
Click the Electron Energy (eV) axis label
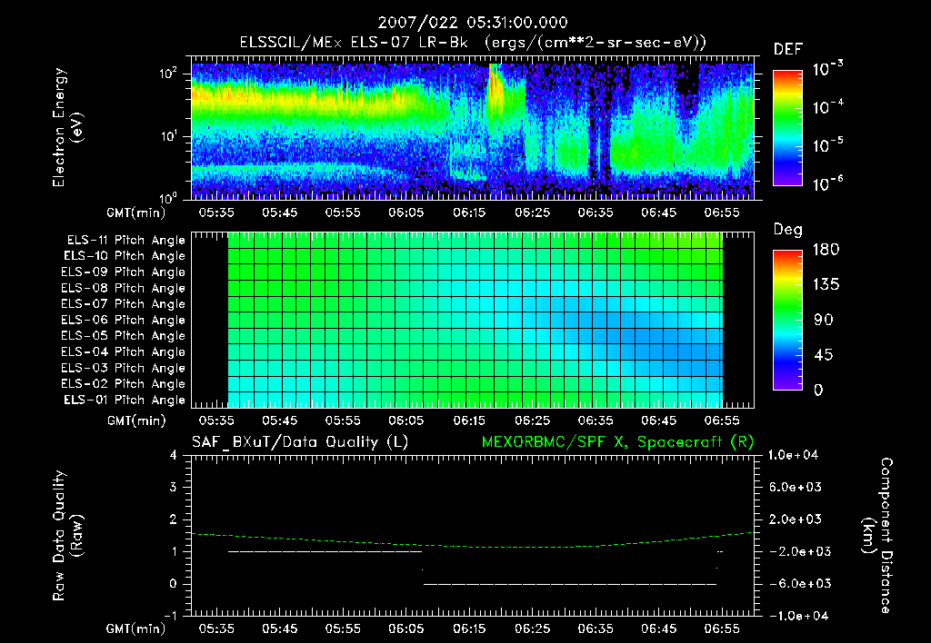[x=67, y=127]
